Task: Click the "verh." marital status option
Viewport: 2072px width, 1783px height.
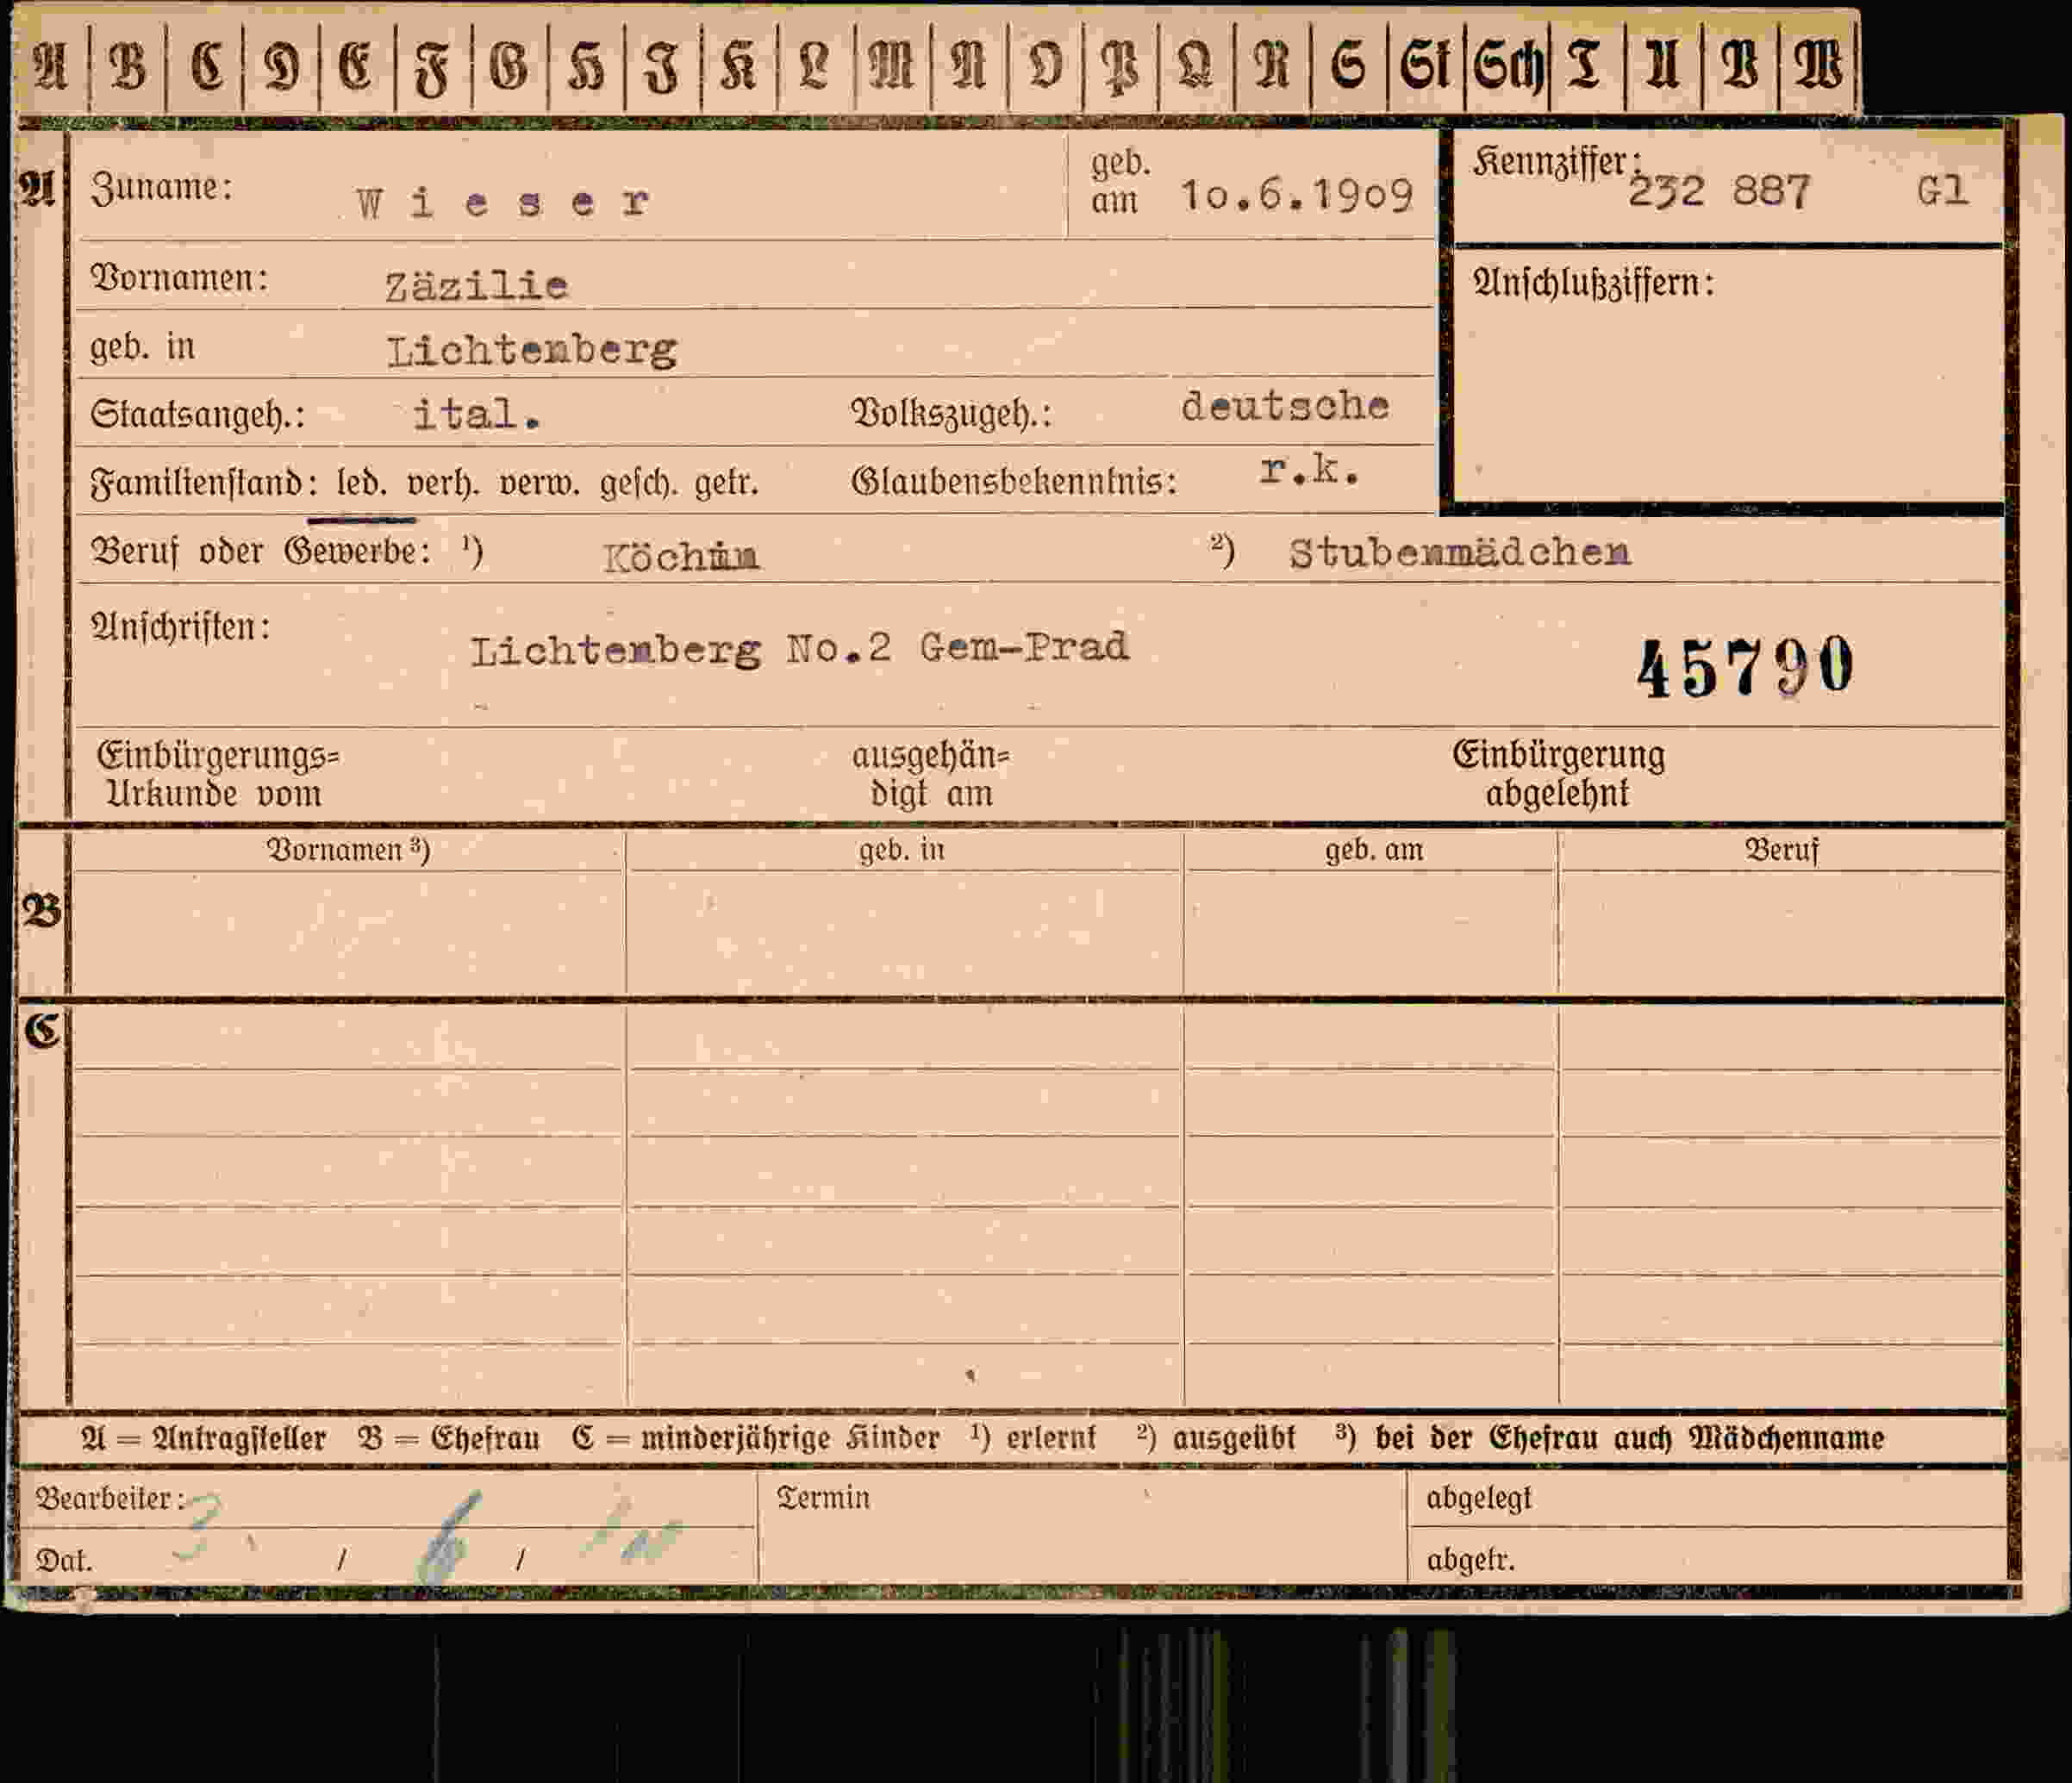Action: [443, 484]
